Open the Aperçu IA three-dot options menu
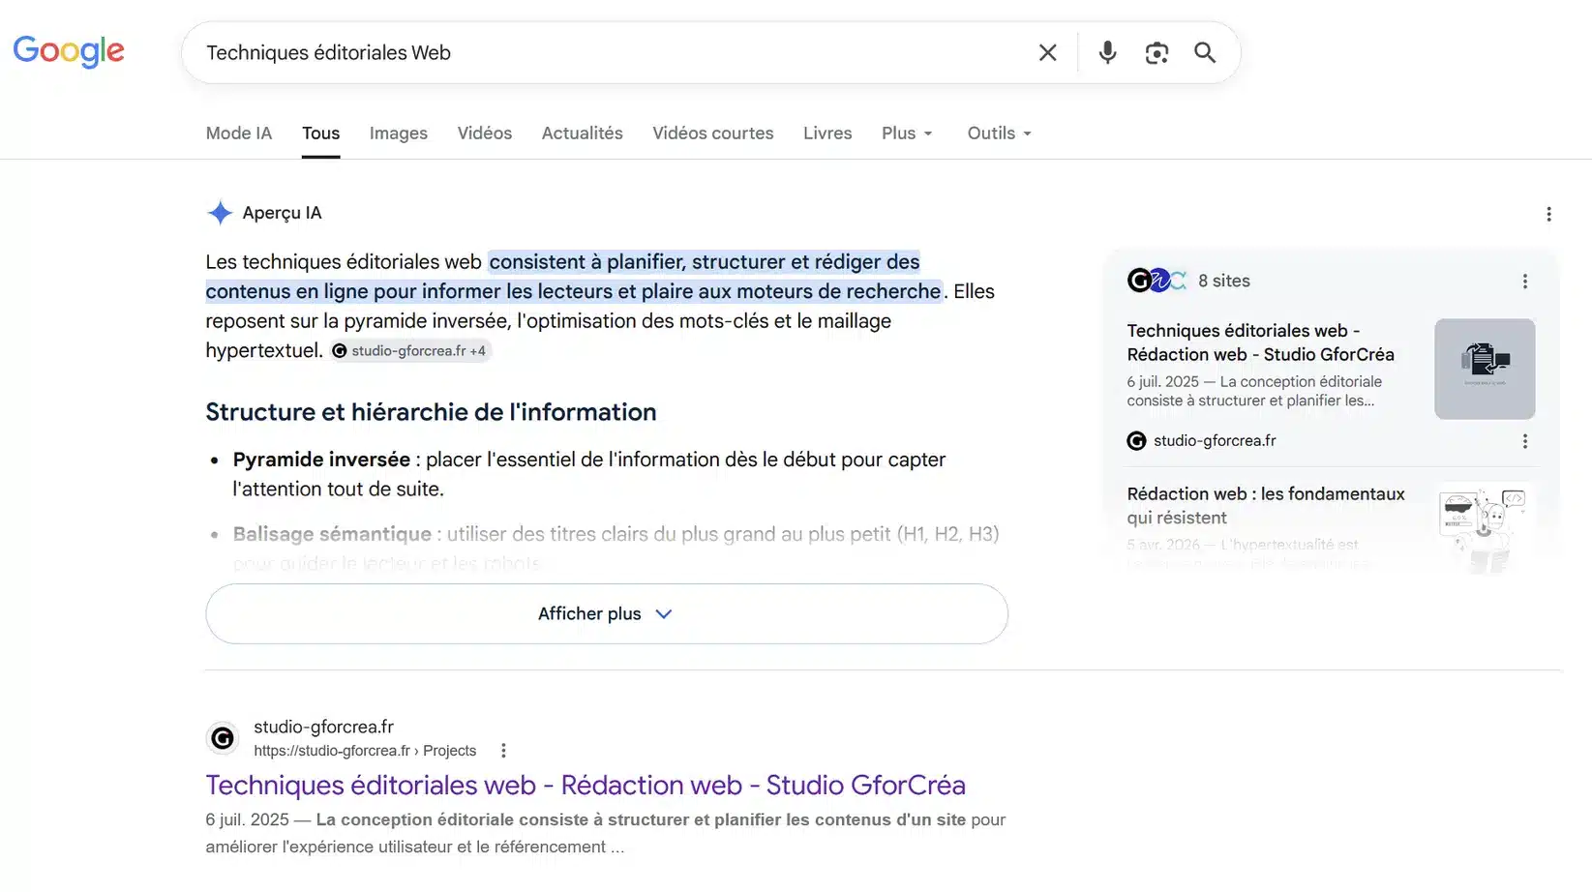This screenshot has height=892, width=1592. click(1548, 214)
